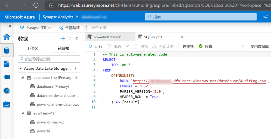The height and width of the screenshot is (139, 271).
Task: Open Synapse 实时 mode dropdown
Action: point(36,28)
